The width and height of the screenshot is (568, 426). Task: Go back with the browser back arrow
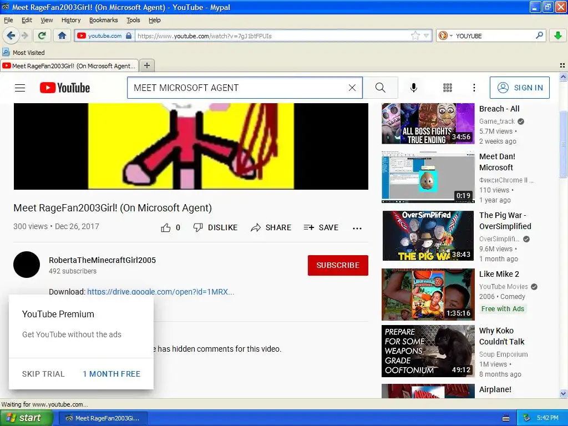tap(11, 35)
